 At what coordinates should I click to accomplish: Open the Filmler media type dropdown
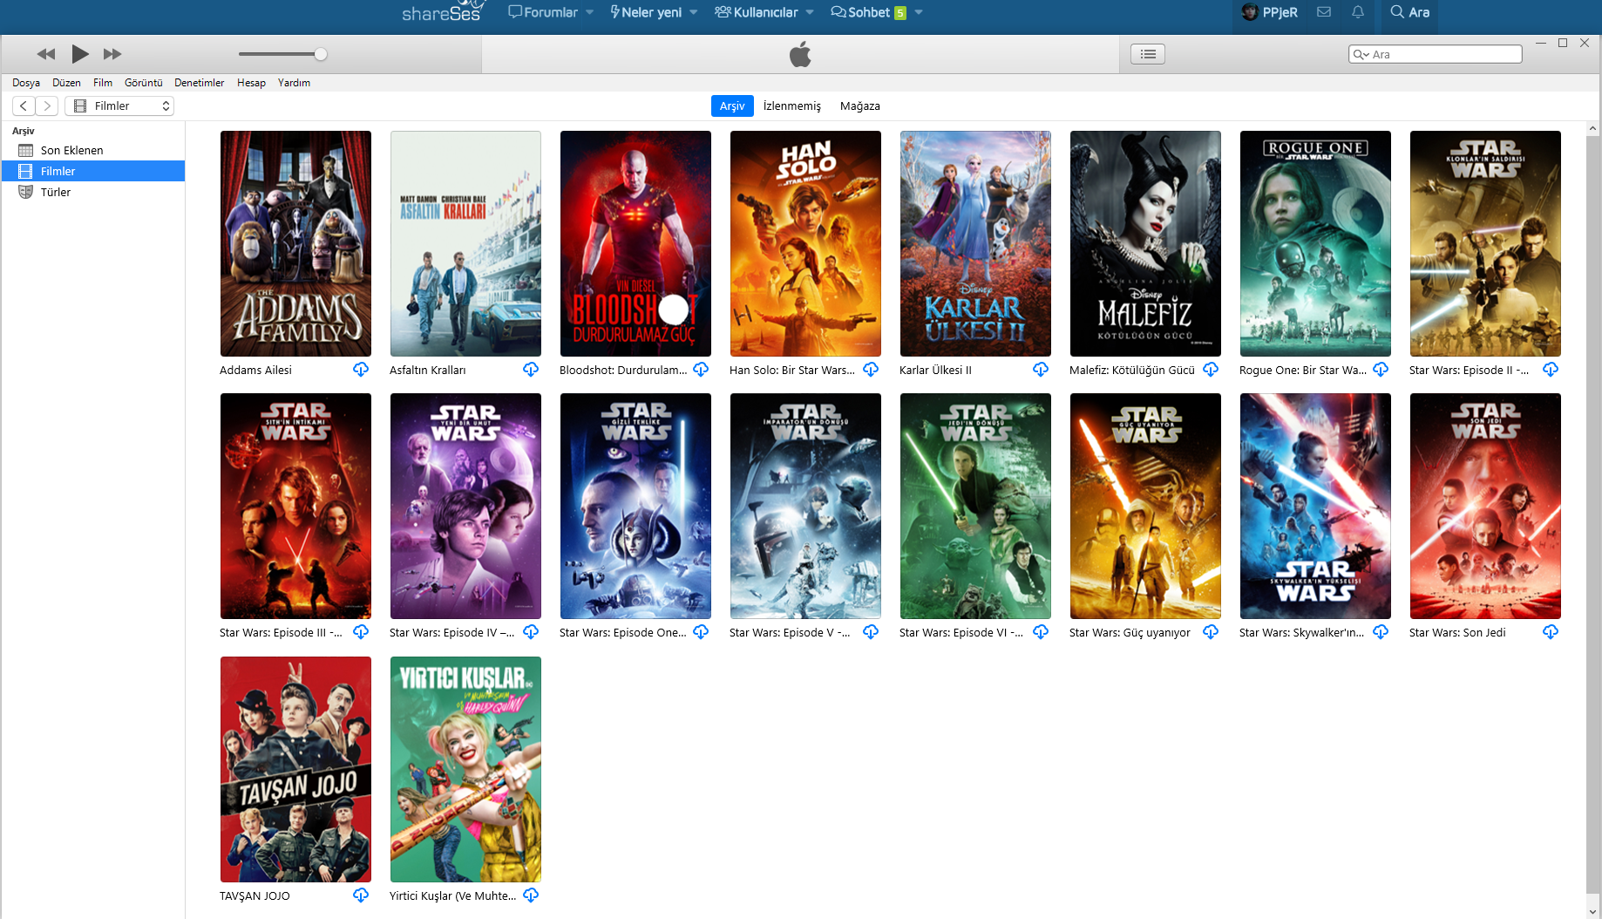click(119, 106)
